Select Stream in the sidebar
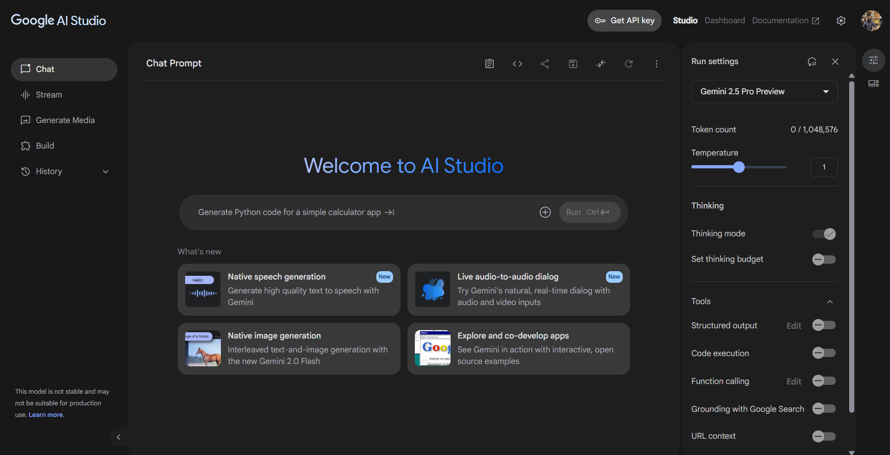Screen dimensions: 890x455 click(64, 95)
